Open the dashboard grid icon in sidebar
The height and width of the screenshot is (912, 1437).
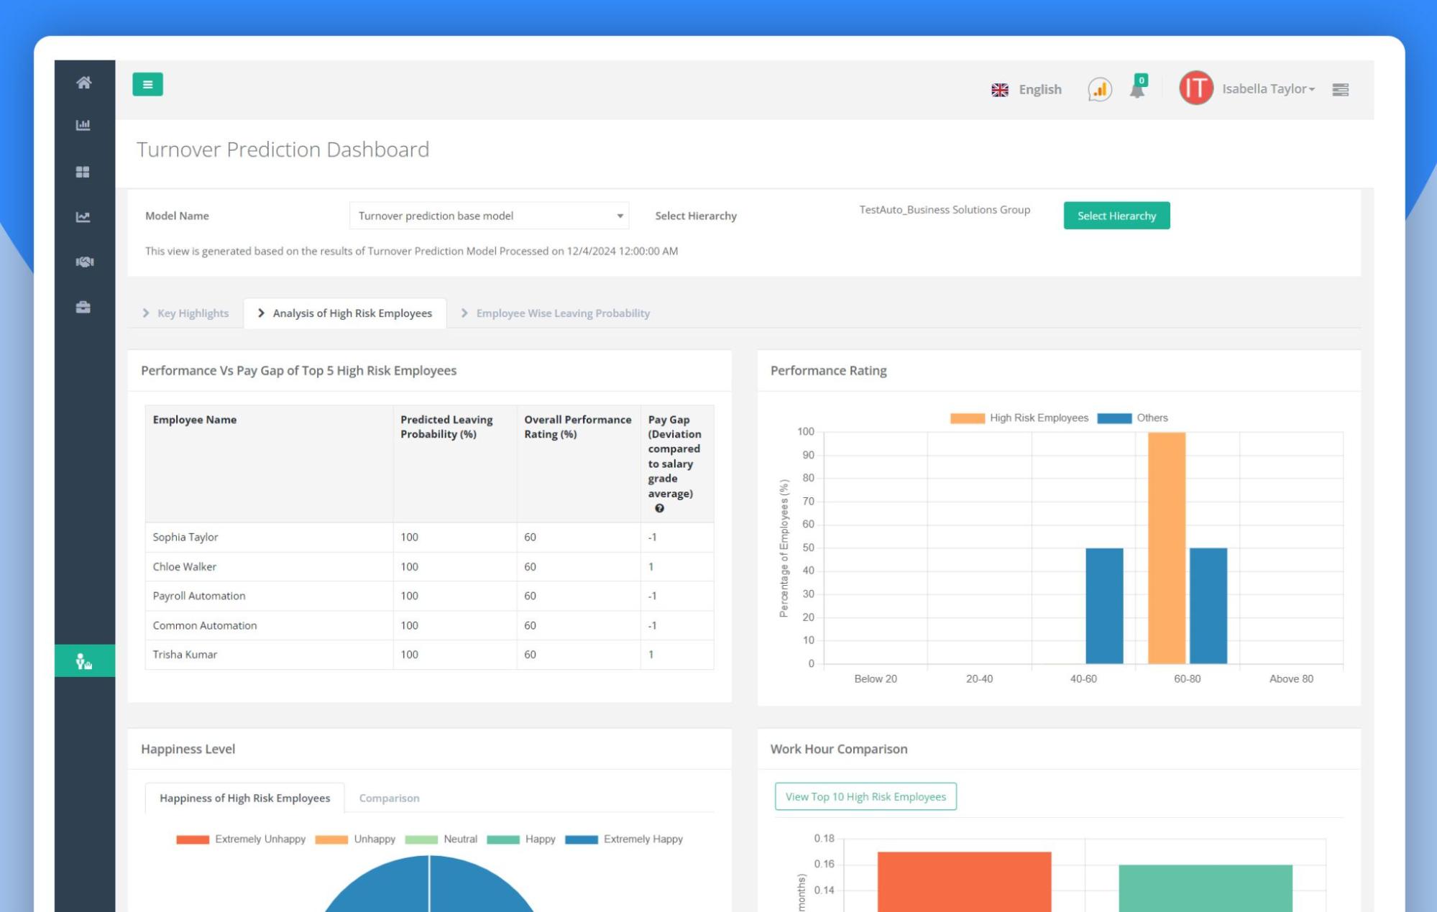(x=84, y=172)
